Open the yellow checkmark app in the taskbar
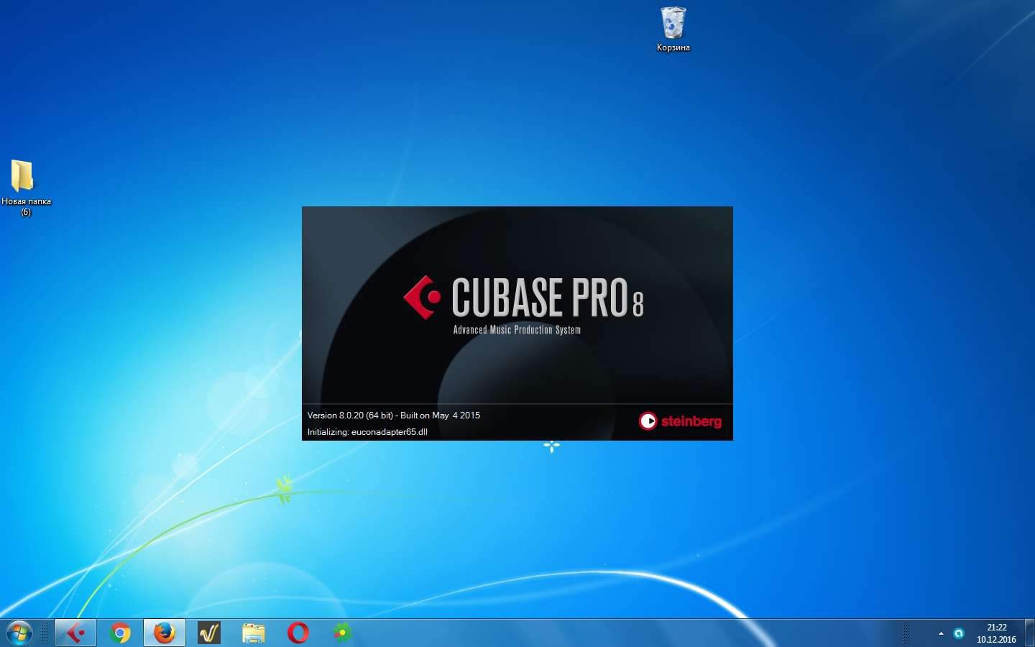 209,633
